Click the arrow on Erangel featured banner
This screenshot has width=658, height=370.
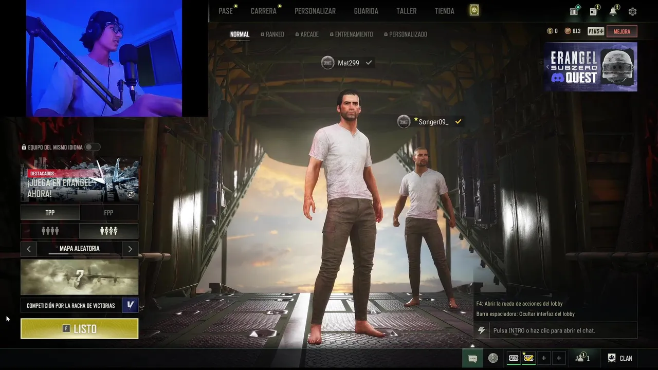click(131, 194)
